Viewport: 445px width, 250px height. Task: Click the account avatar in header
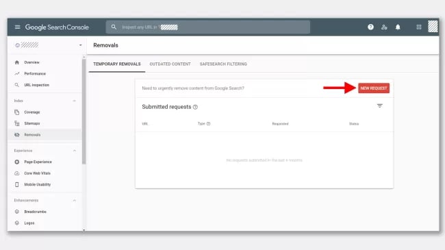pos(433,27)
